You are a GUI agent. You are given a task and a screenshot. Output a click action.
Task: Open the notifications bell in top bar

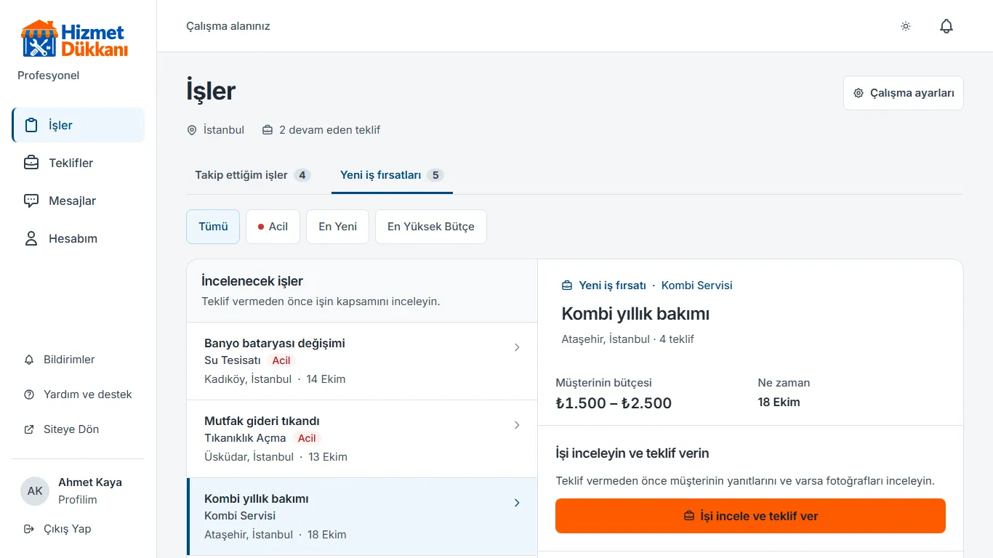[946, 26]
